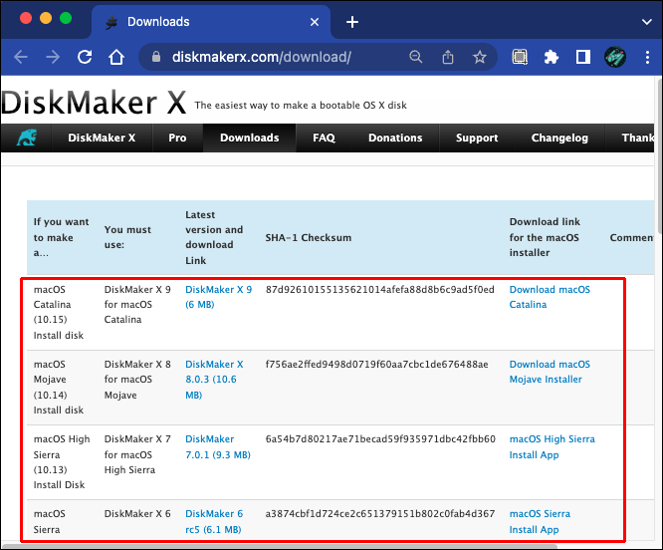Open macOS High Sierra Install App link
The width and height of the screenshot is (663, 550).
point(552,446)
